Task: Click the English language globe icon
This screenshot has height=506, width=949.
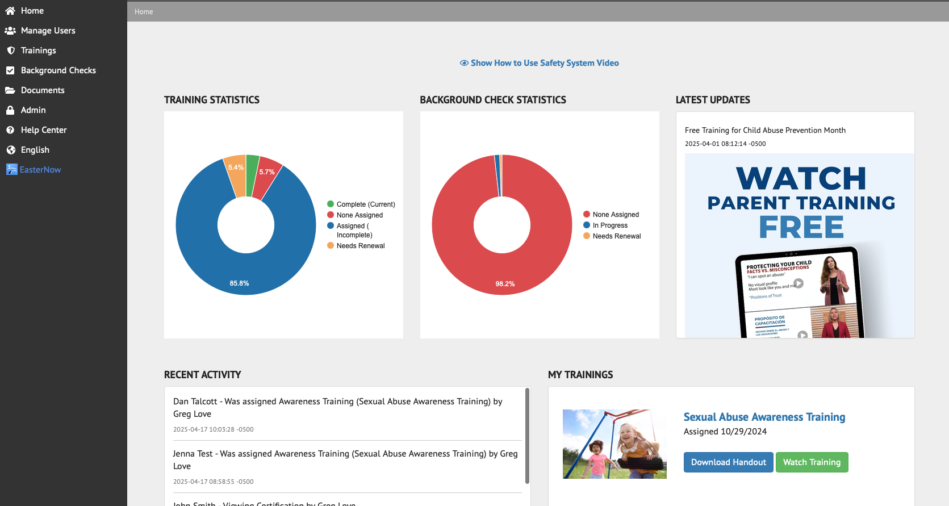Action: 10,150
